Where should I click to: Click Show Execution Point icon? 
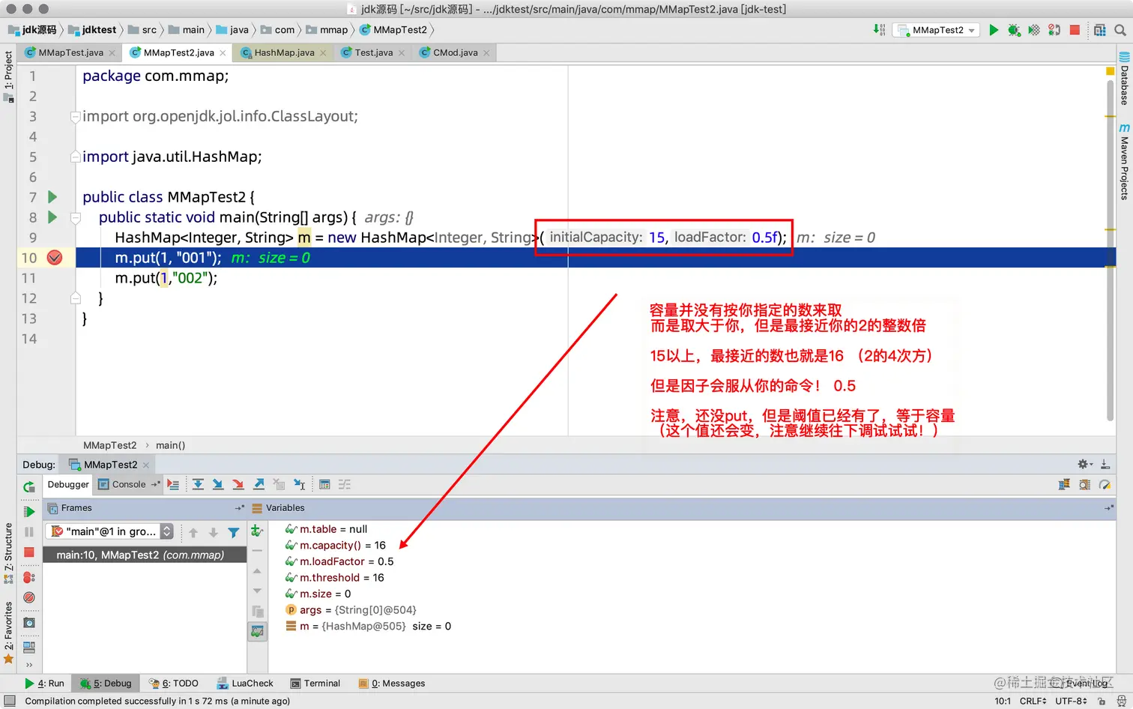coord(173,484)
